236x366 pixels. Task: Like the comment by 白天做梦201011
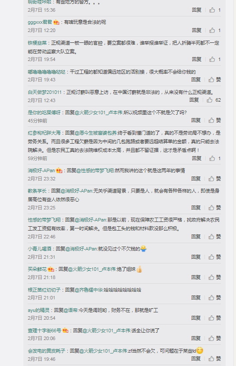pyautogui.click(x=214, y=100)
